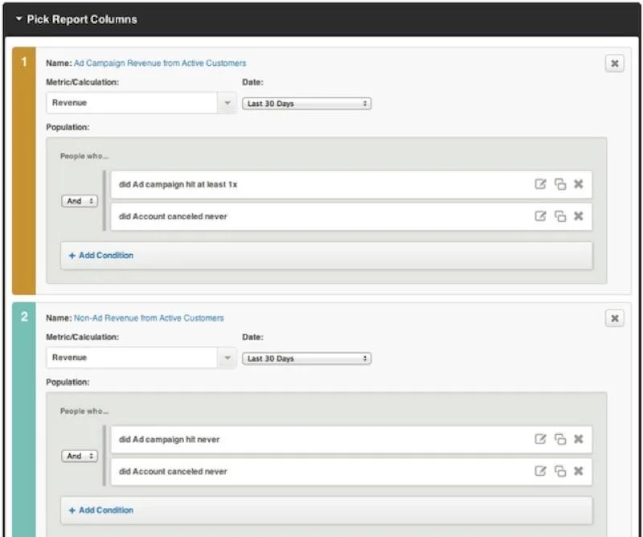Screen dimensions: 643x537
Task: Click the Pick Report Columns header title
Action: (82, 19)
